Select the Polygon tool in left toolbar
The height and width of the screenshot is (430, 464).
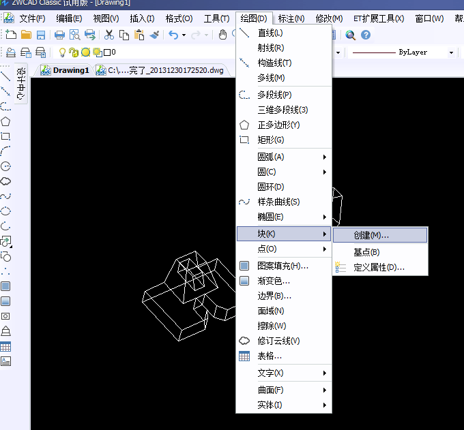coord(5,121)
